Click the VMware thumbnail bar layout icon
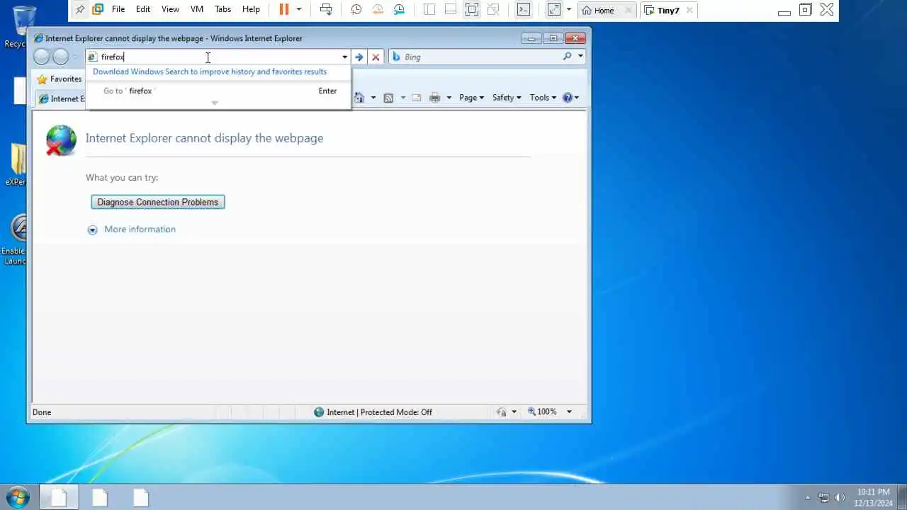Screen dimensions: 907x510 click(451, 9)
